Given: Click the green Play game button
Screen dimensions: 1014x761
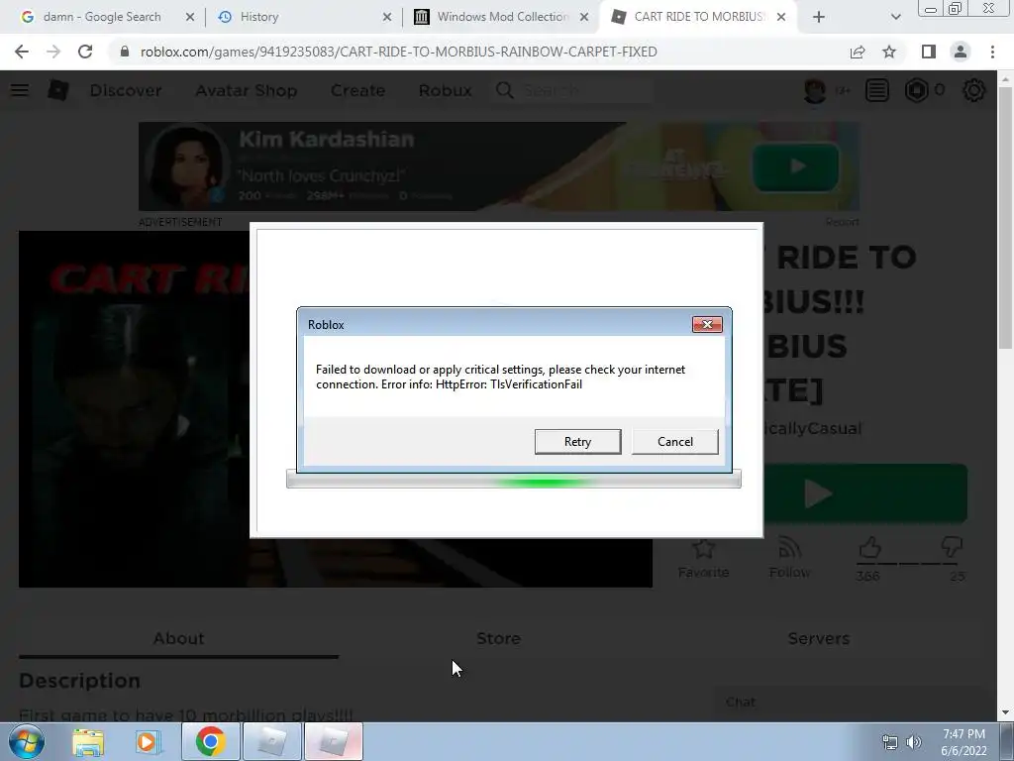Looking at the screenshot, I should click(865, 493).
